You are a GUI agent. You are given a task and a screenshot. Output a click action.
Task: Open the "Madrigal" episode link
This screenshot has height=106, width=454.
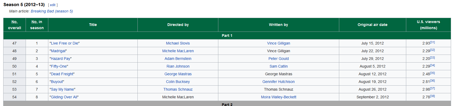tap(58, 51)
